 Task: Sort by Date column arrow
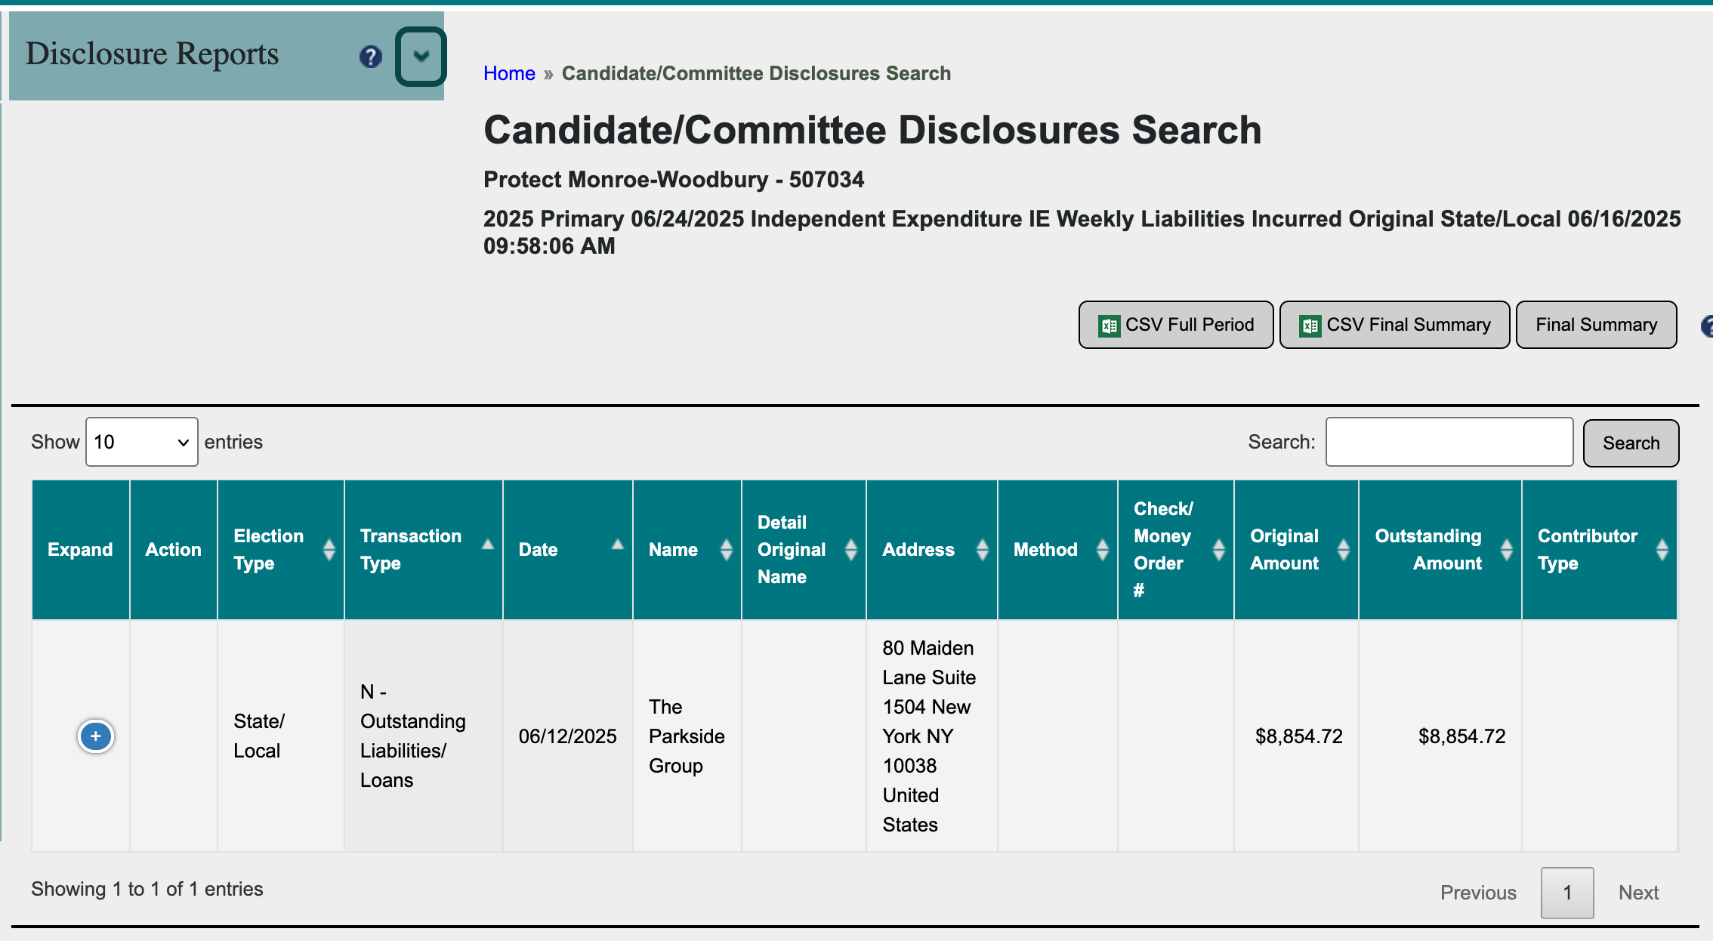(x=617, y=545)
